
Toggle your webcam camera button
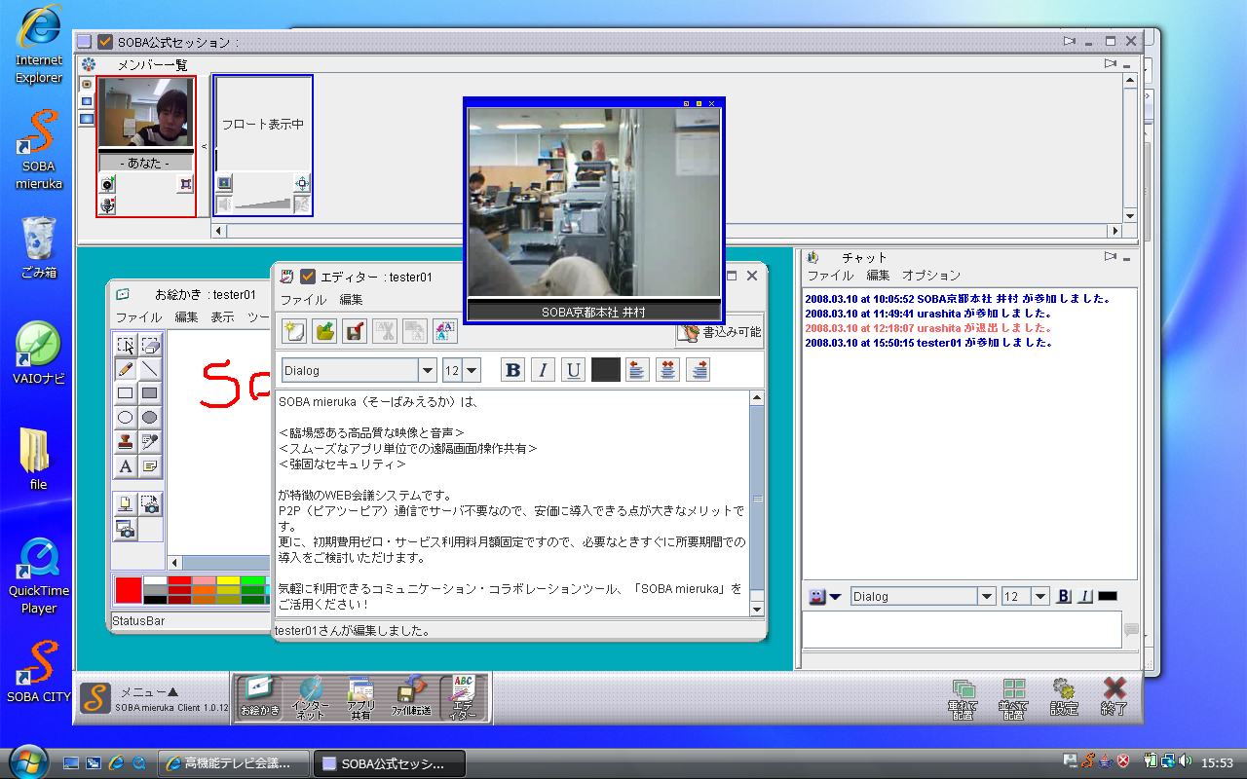point(108,183)
